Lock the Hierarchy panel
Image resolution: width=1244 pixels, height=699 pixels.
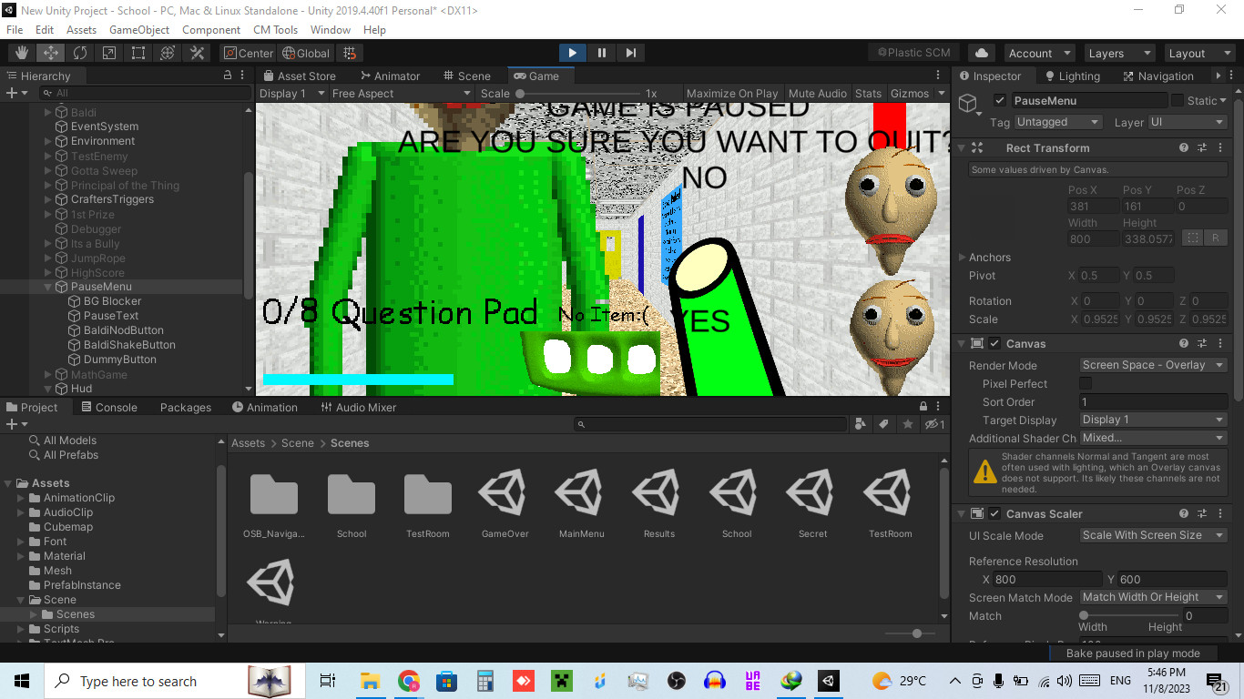click(229, 76)
